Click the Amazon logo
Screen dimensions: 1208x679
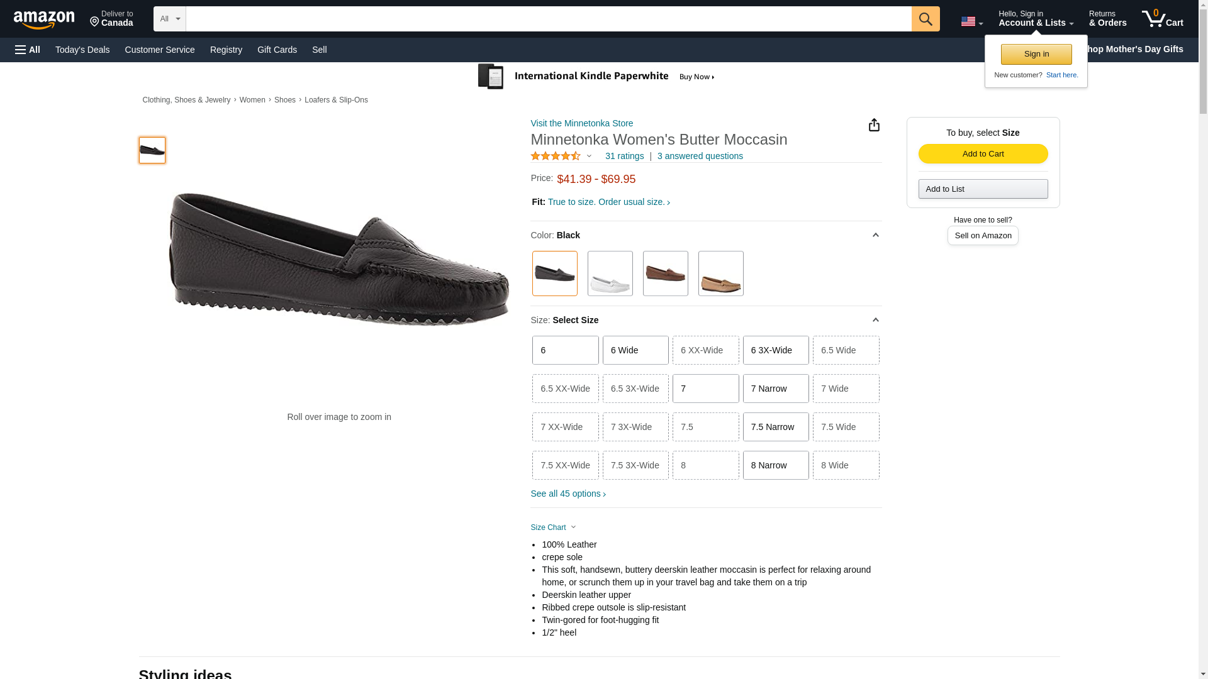pos(44,19)
